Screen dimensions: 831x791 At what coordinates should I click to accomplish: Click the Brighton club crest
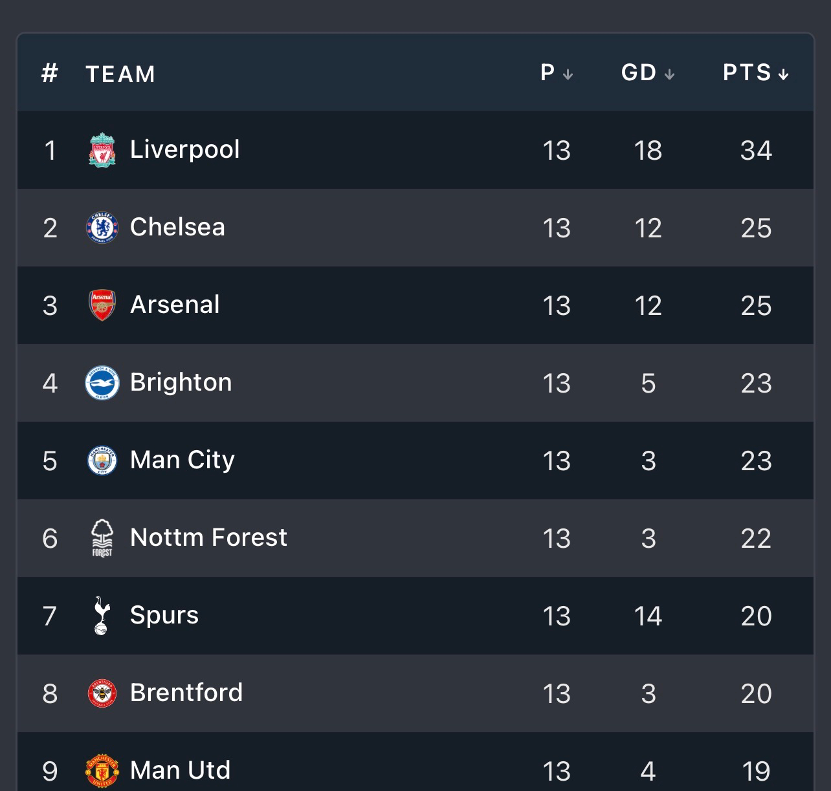[x=102, y=383]
